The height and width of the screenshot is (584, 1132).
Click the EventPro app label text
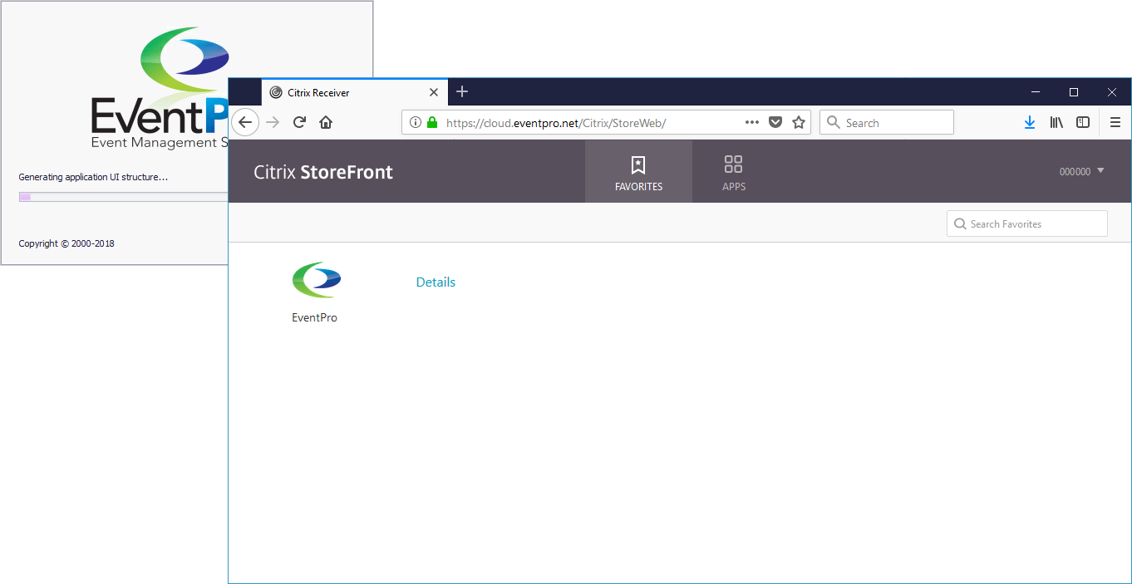[315, 317]
